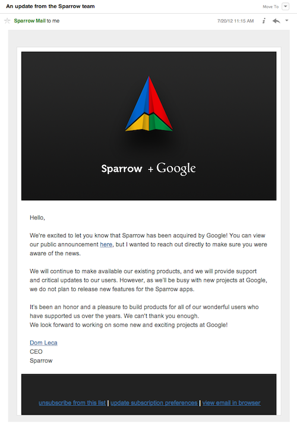Click the Move To label

pyautogui.click(x=271, y=7)
